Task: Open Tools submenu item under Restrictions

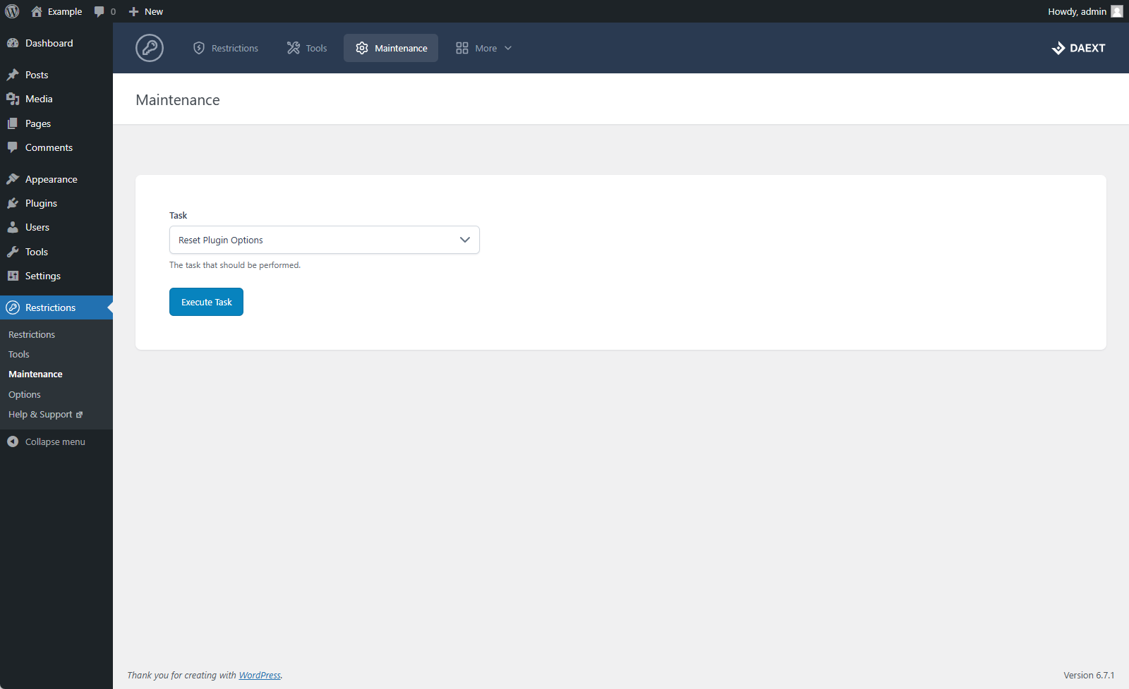Action: 19,354
